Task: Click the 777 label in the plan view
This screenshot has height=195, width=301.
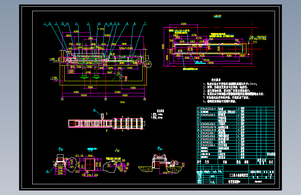Action: tap(255, 42)
